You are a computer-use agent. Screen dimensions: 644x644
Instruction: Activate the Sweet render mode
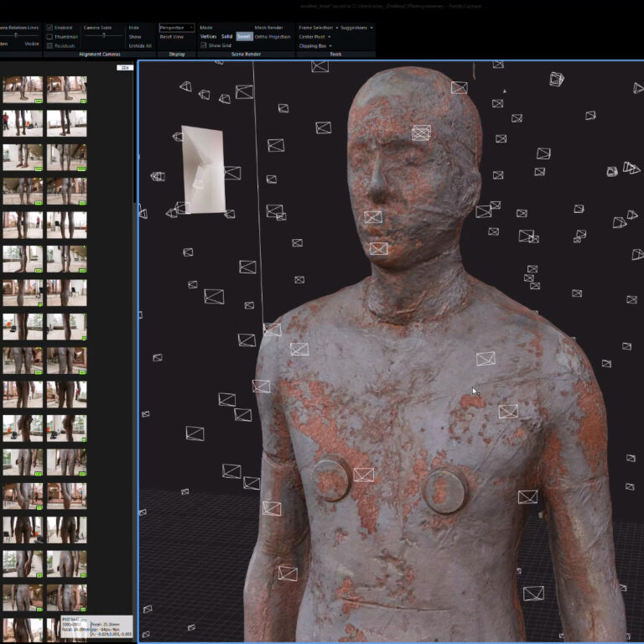(243, 37)
